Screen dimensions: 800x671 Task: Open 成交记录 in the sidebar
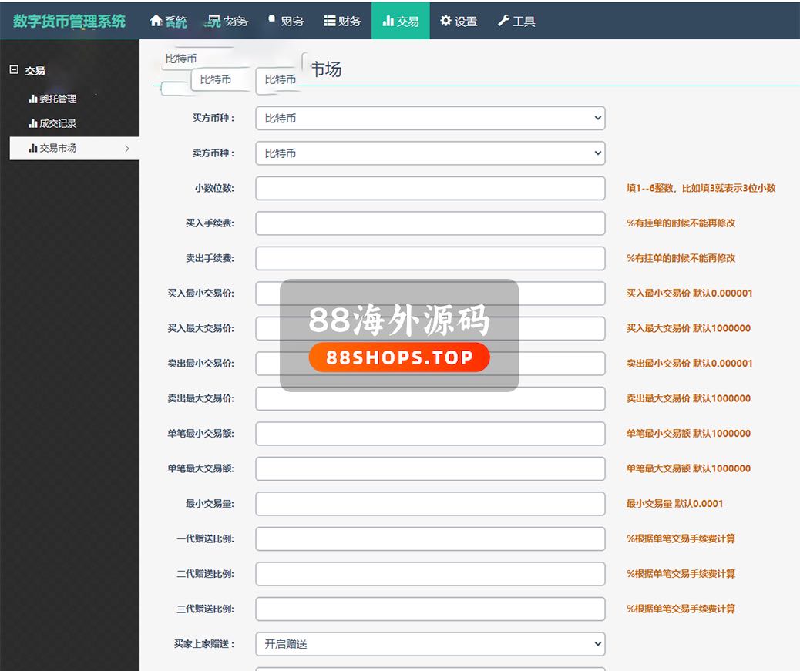(58, 123)
